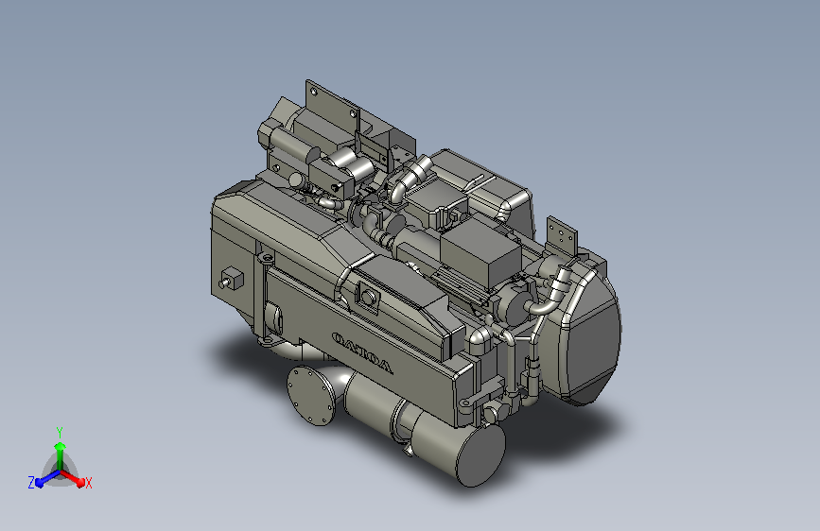Select the large cylindrical muffler end cap
The image size is (820, 531).
(x=481, y=454)
